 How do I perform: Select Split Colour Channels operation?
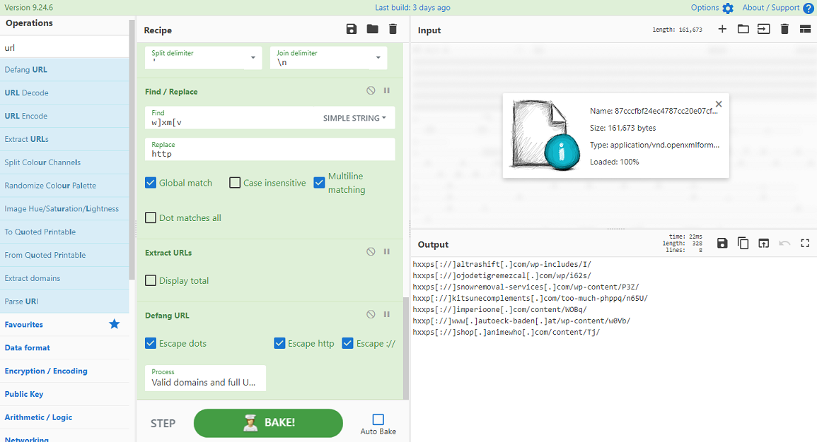tap(64, 162)
